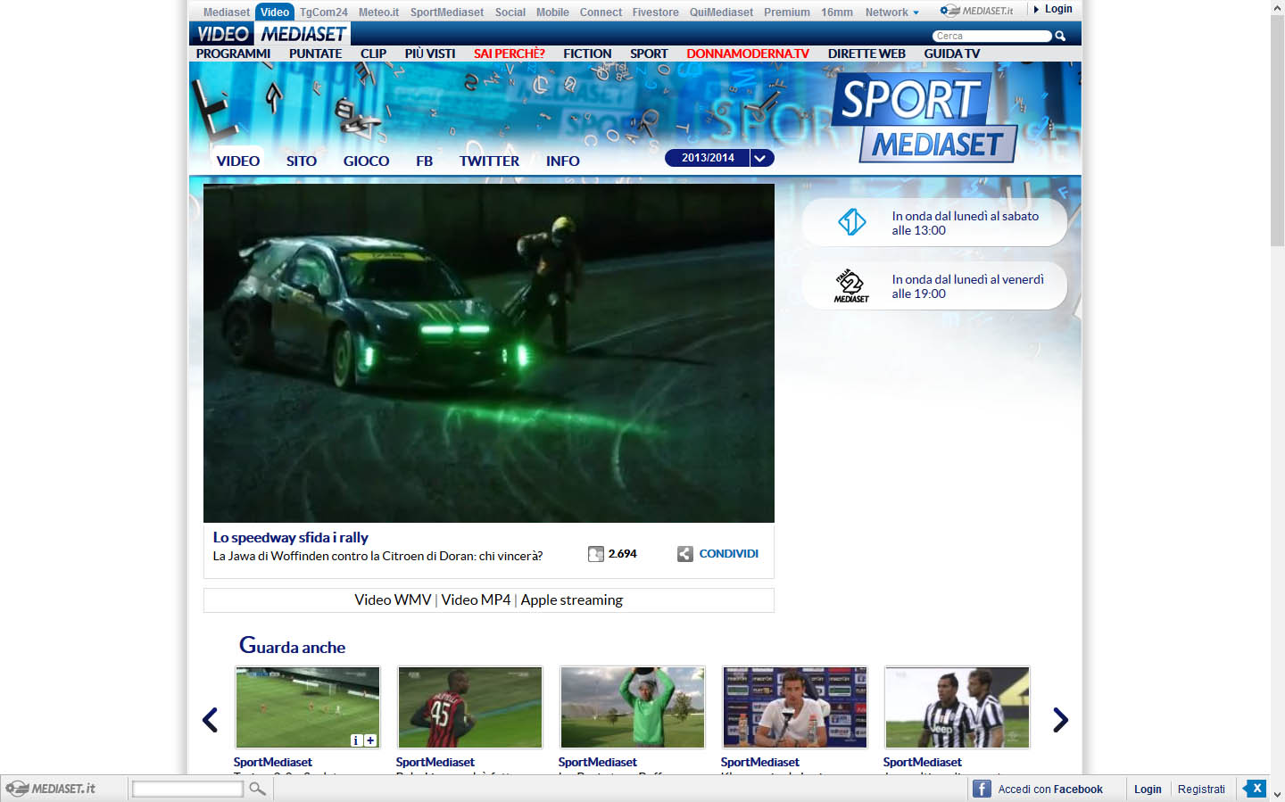Open DONNAMODERNA.TV menu item
The width and height of the screenshot is (1285, 802).
[748, 54]
